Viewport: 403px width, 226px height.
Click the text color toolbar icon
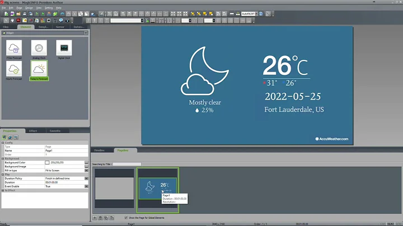pos(153,21)
